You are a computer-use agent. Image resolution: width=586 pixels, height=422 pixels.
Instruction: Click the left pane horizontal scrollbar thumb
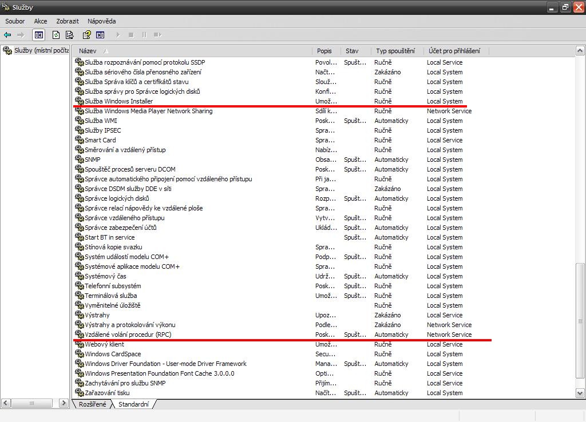[31, 403]
